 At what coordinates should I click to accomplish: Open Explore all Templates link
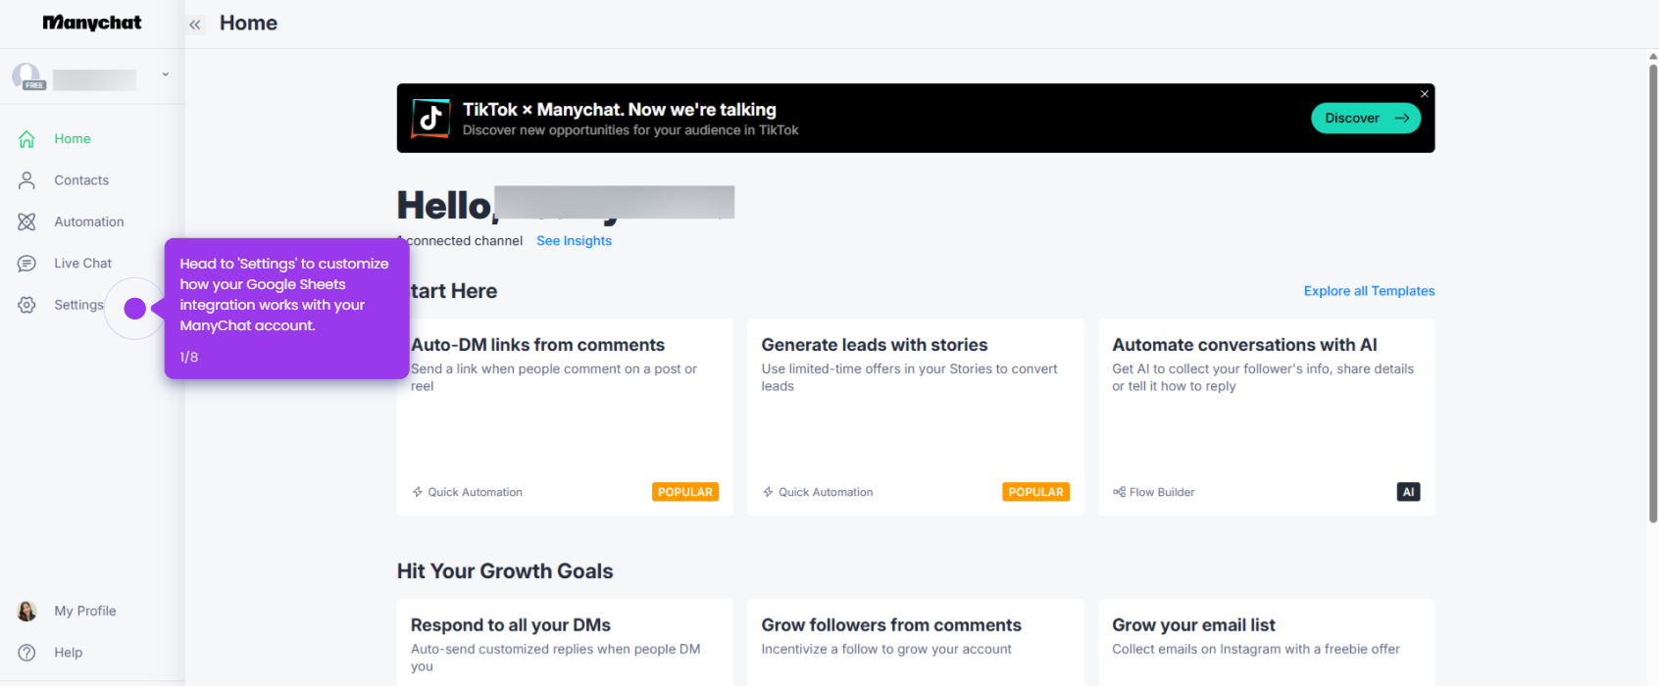pyautogui.click(x=1369, y=291)
